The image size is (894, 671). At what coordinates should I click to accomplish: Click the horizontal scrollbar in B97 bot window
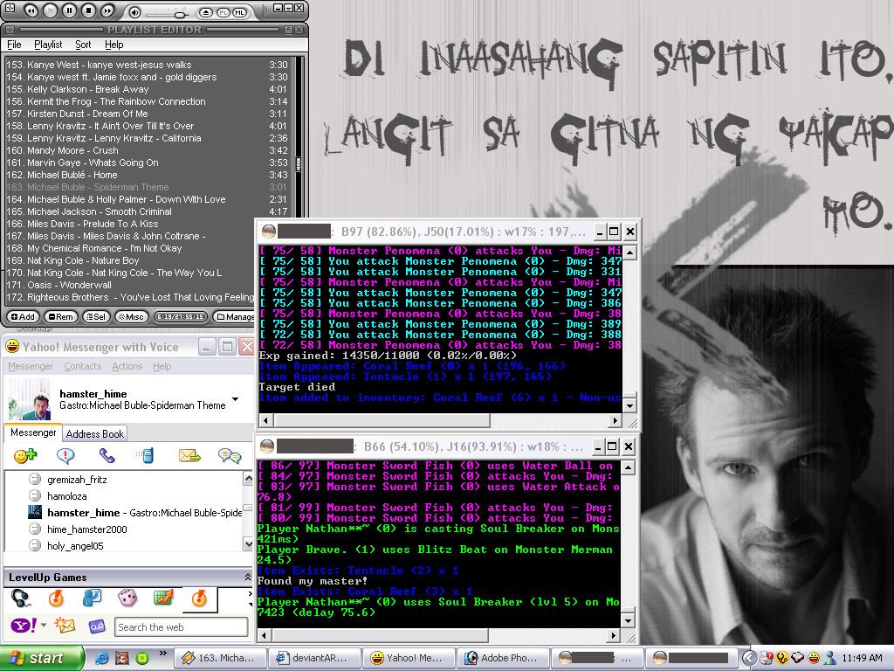click(382, 420)
